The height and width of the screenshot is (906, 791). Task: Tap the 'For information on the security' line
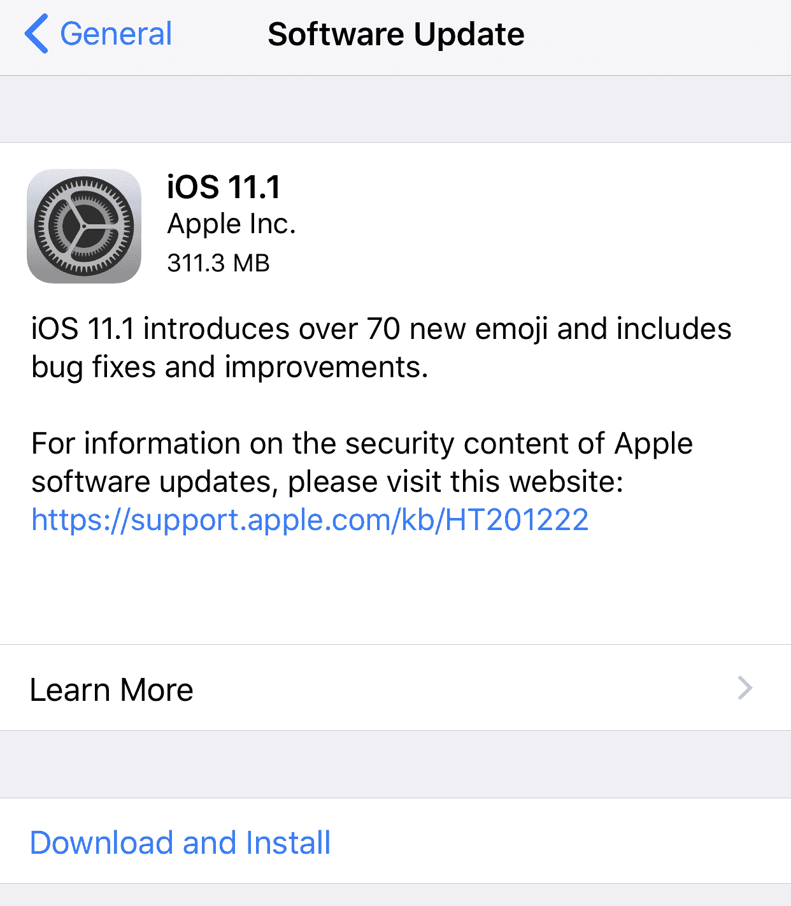[x=361, y=444]
